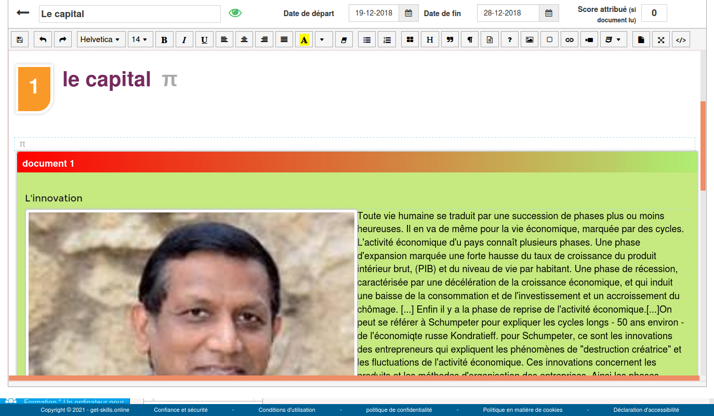Click the save floppy disk icon
The height and width of the screenshot is (416, 714).
(20, 39)
